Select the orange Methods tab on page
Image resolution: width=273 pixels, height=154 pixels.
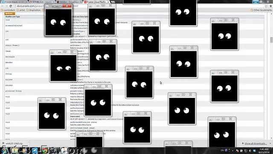(x=9, y=14)
